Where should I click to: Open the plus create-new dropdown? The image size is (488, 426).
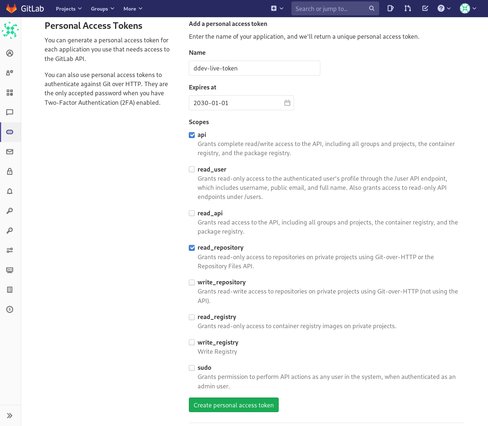tap(277, 8)
